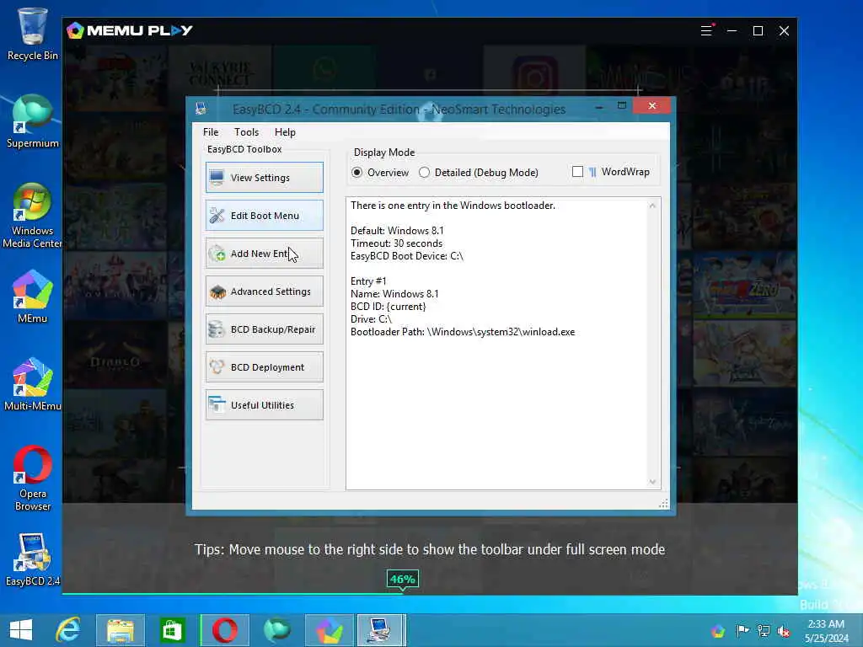The width and height of the screenshot is (863, 647).
Task: Click the line 'Default: Windows 8.1'
Action: [x=397, y=231]
